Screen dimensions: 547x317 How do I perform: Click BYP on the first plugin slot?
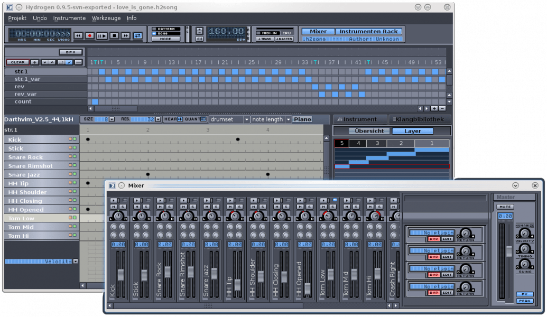(x=433, y=239)
